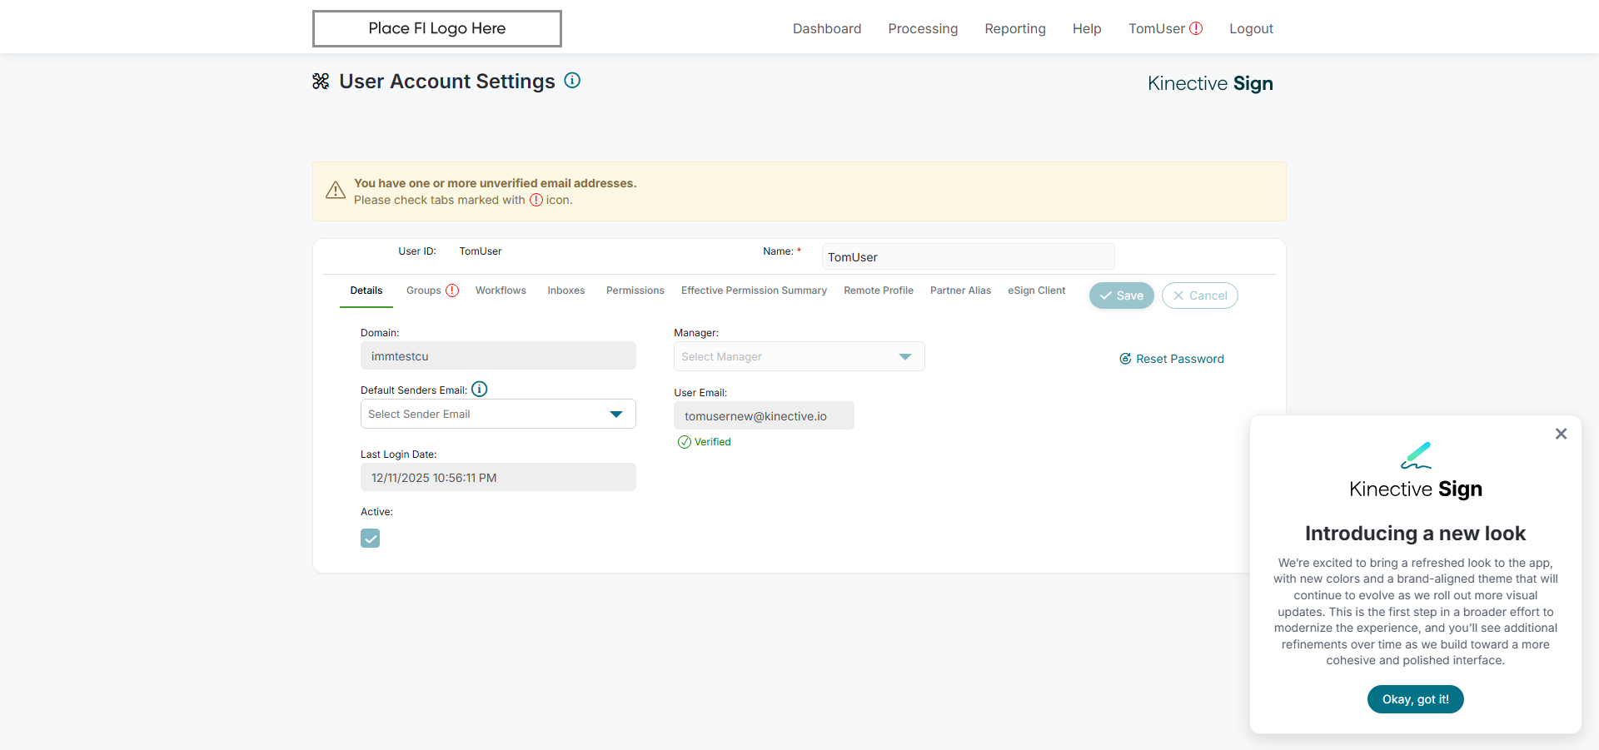Click the Reset Password link
This screenshot has width=1599, height=750.
(x=1180, y=359)
